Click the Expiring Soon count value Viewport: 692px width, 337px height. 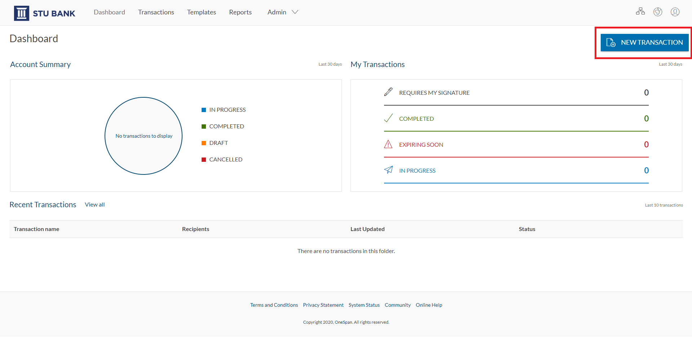point(647,145)
